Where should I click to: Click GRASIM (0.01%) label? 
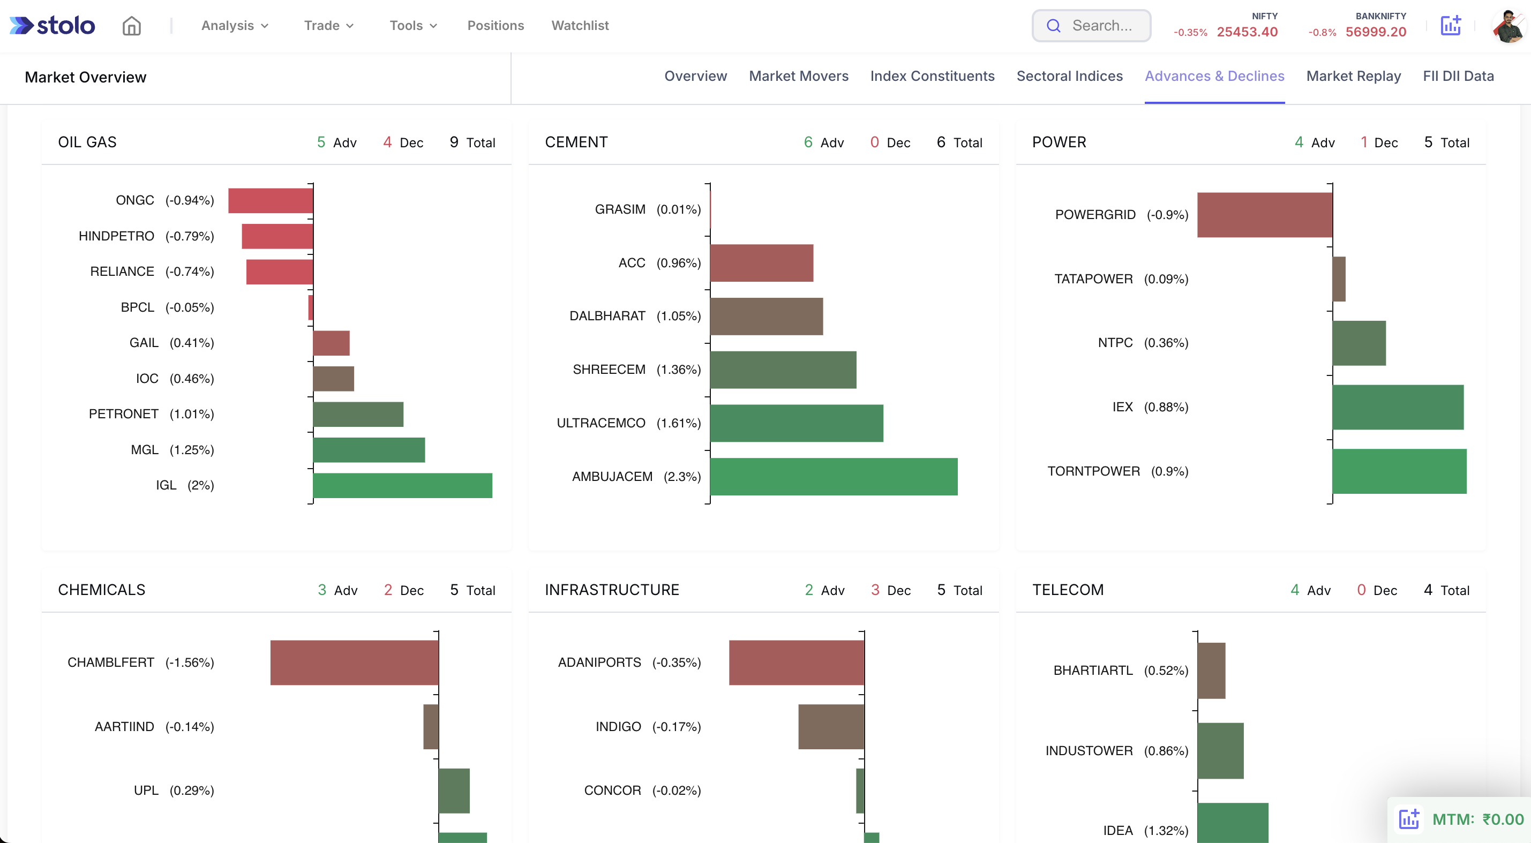click(x=648, y=209)
